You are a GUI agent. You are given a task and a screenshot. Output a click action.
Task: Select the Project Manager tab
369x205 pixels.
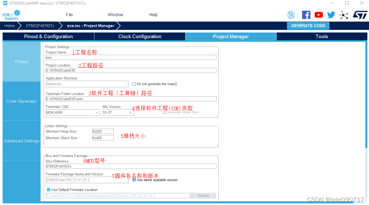[x=231, y=37]
